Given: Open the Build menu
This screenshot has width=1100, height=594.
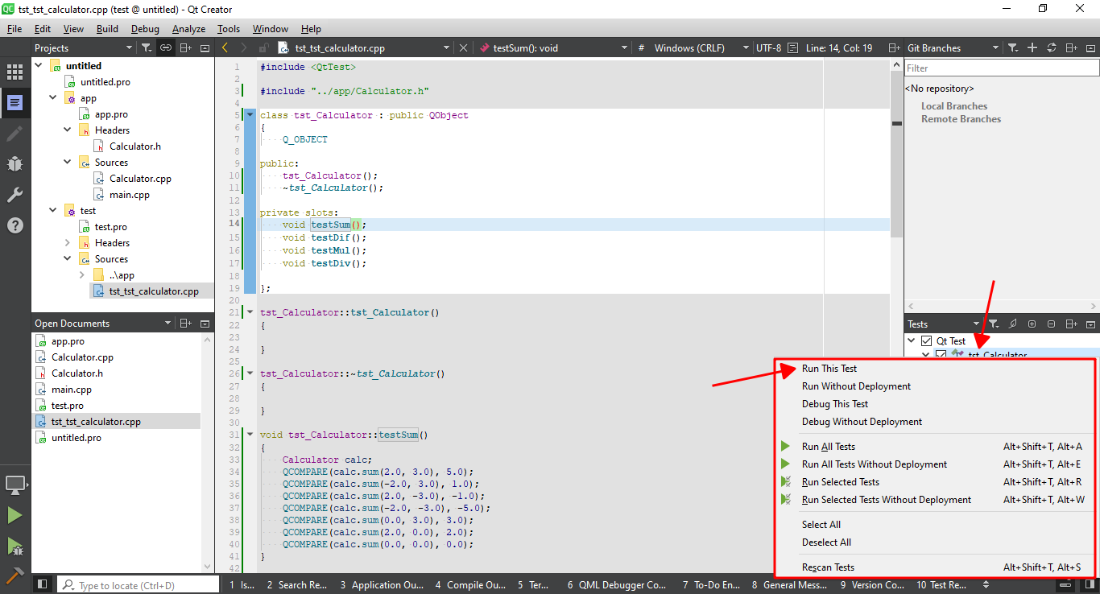Looking at the screenshot, I should (x=107, y=29).
